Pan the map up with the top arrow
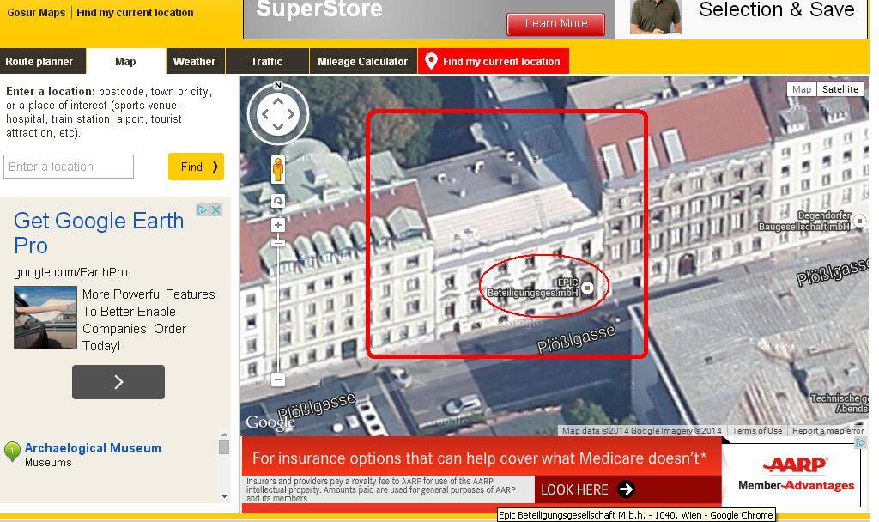Viewport: 879px width, 522px height. click(x=278, y=101)
